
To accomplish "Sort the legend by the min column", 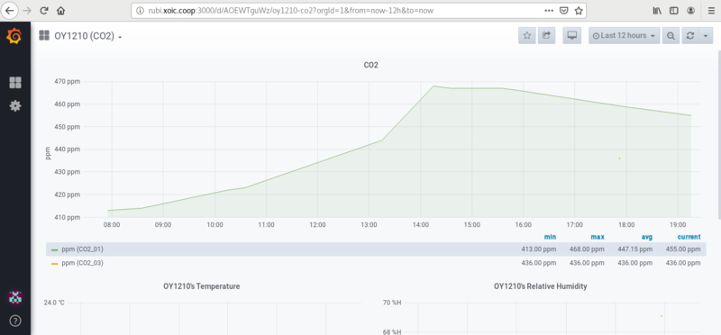I will 550,237.
